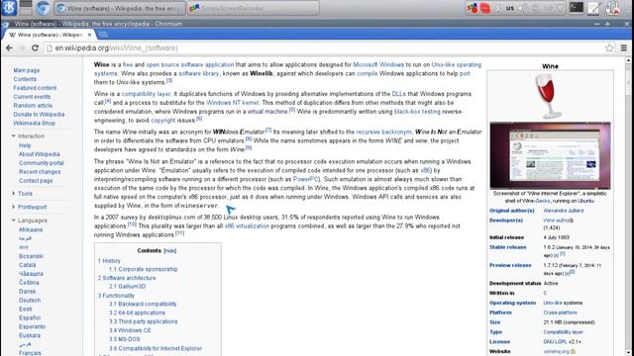Jump to 2.1 Gallium3D section
634x356 pixels.
coord(127,287)
